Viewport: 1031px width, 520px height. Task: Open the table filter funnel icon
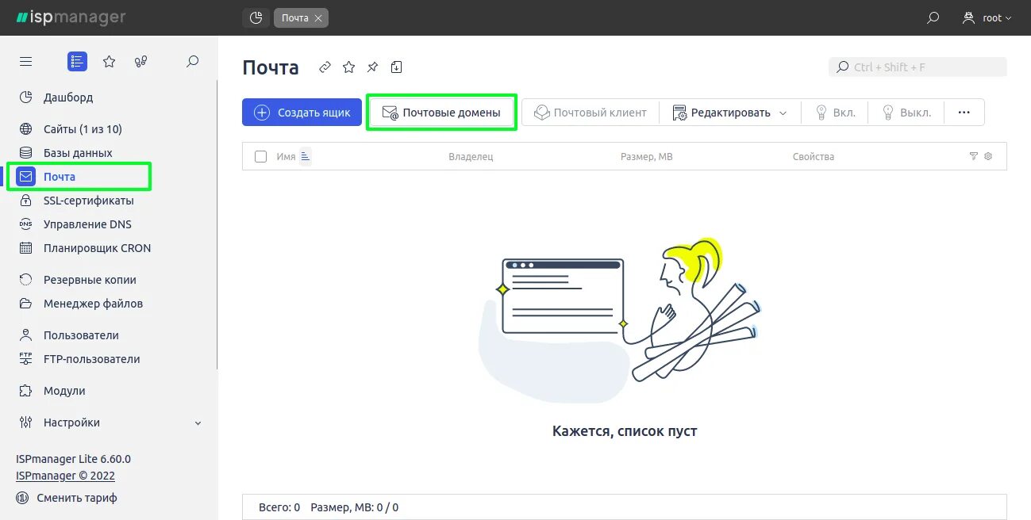coord(974,156)
